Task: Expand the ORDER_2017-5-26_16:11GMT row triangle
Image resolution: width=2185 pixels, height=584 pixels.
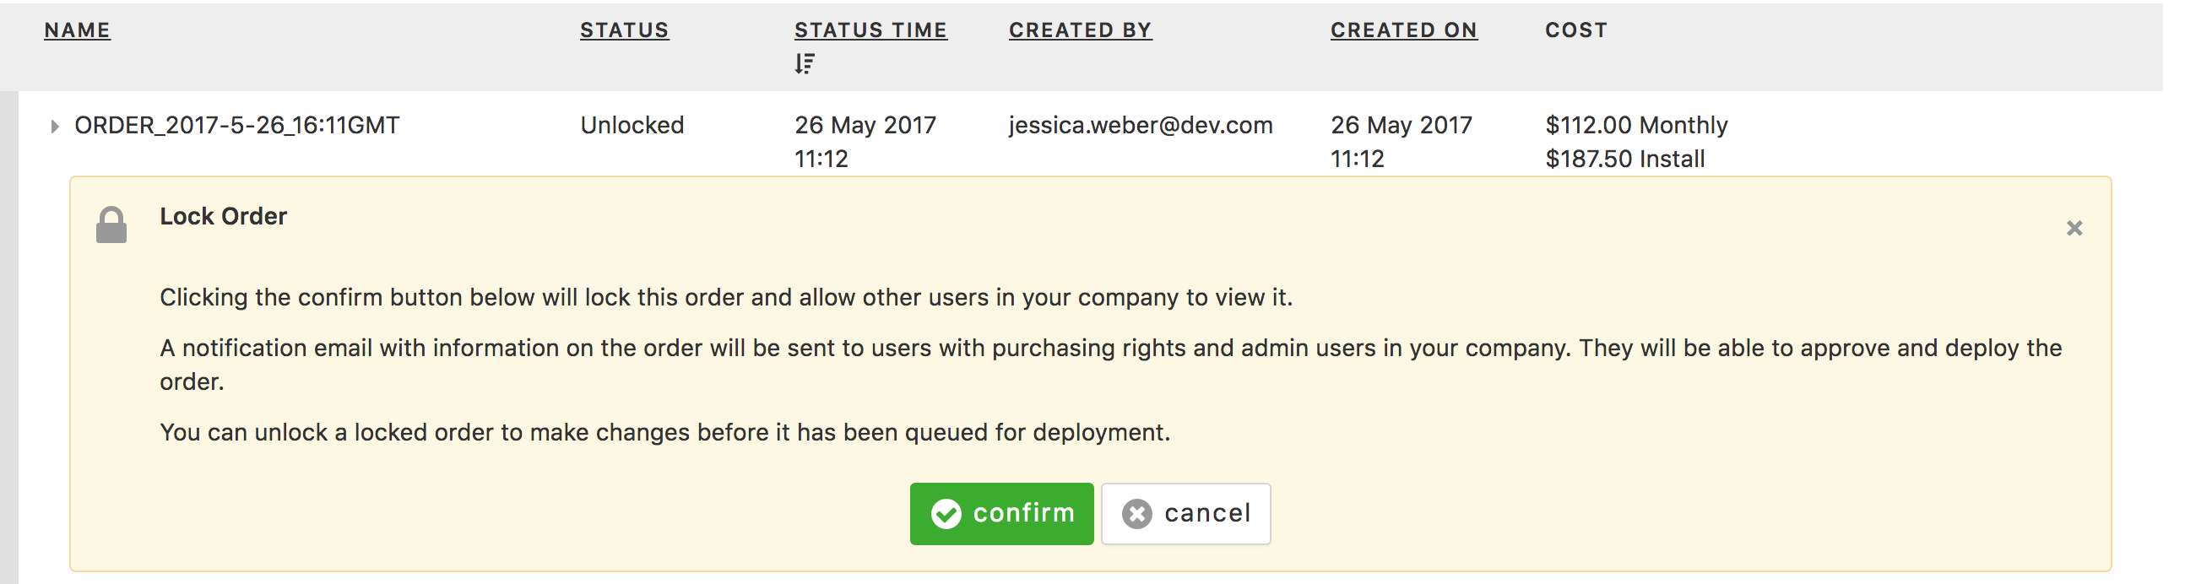Action: coord(54,127)
